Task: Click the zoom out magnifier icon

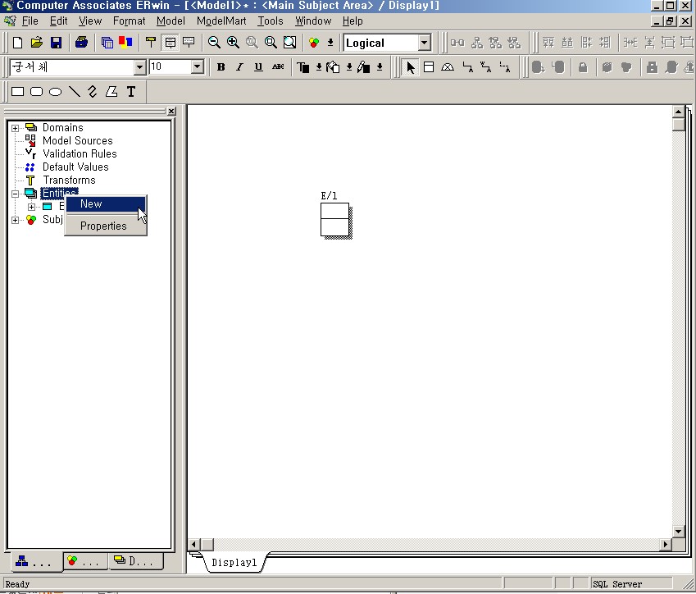Action: click(214, 43)
